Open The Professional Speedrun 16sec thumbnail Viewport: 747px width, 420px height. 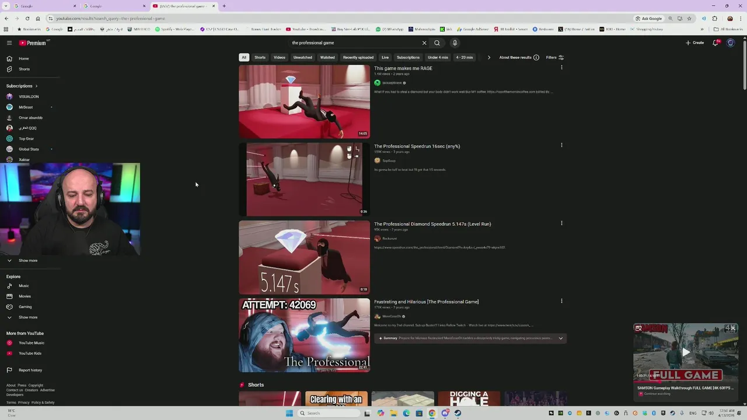click(304, 180)
